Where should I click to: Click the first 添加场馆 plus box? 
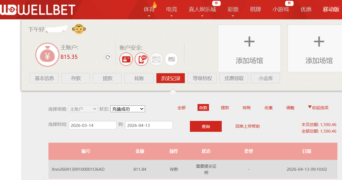(x=249, y=48)
